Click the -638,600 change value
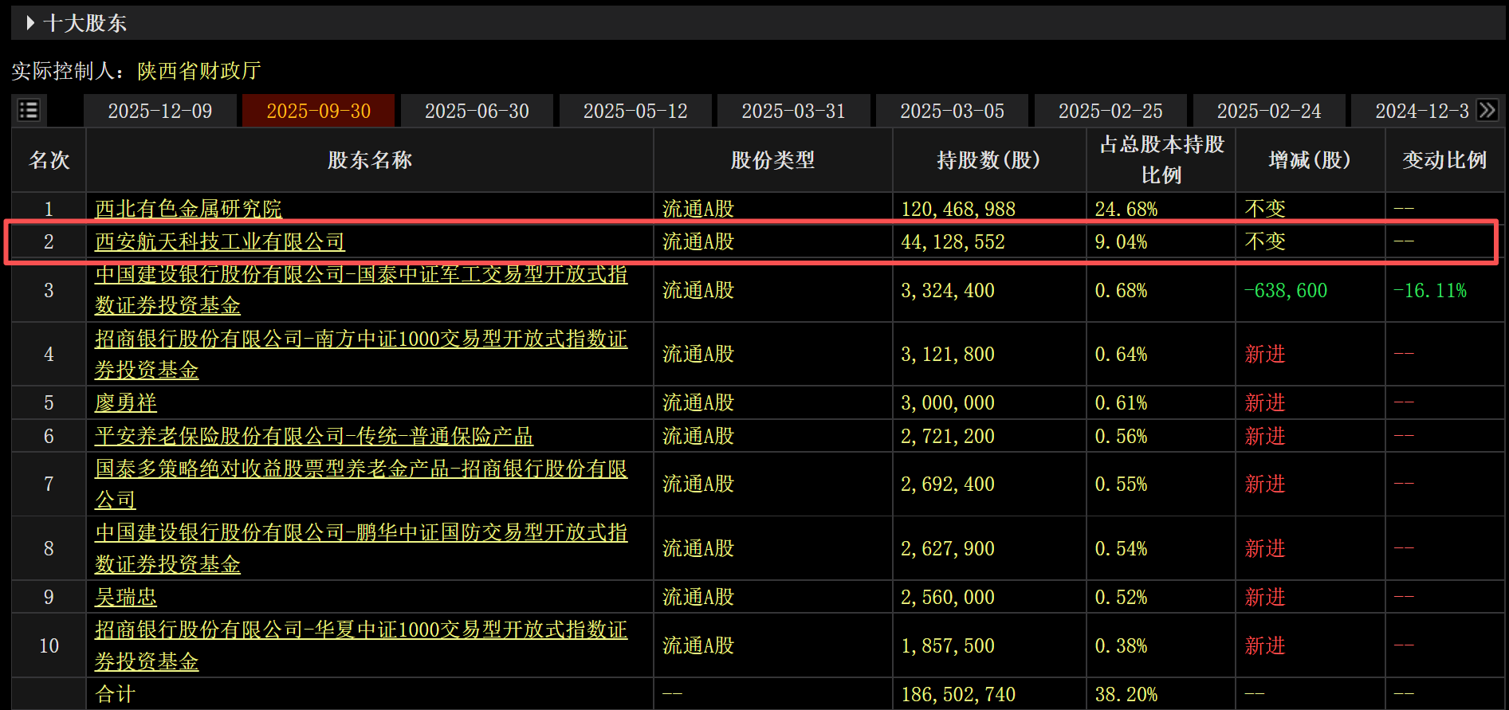Viewport: 1509px width, 710px height. click(x=1286, y=290)
